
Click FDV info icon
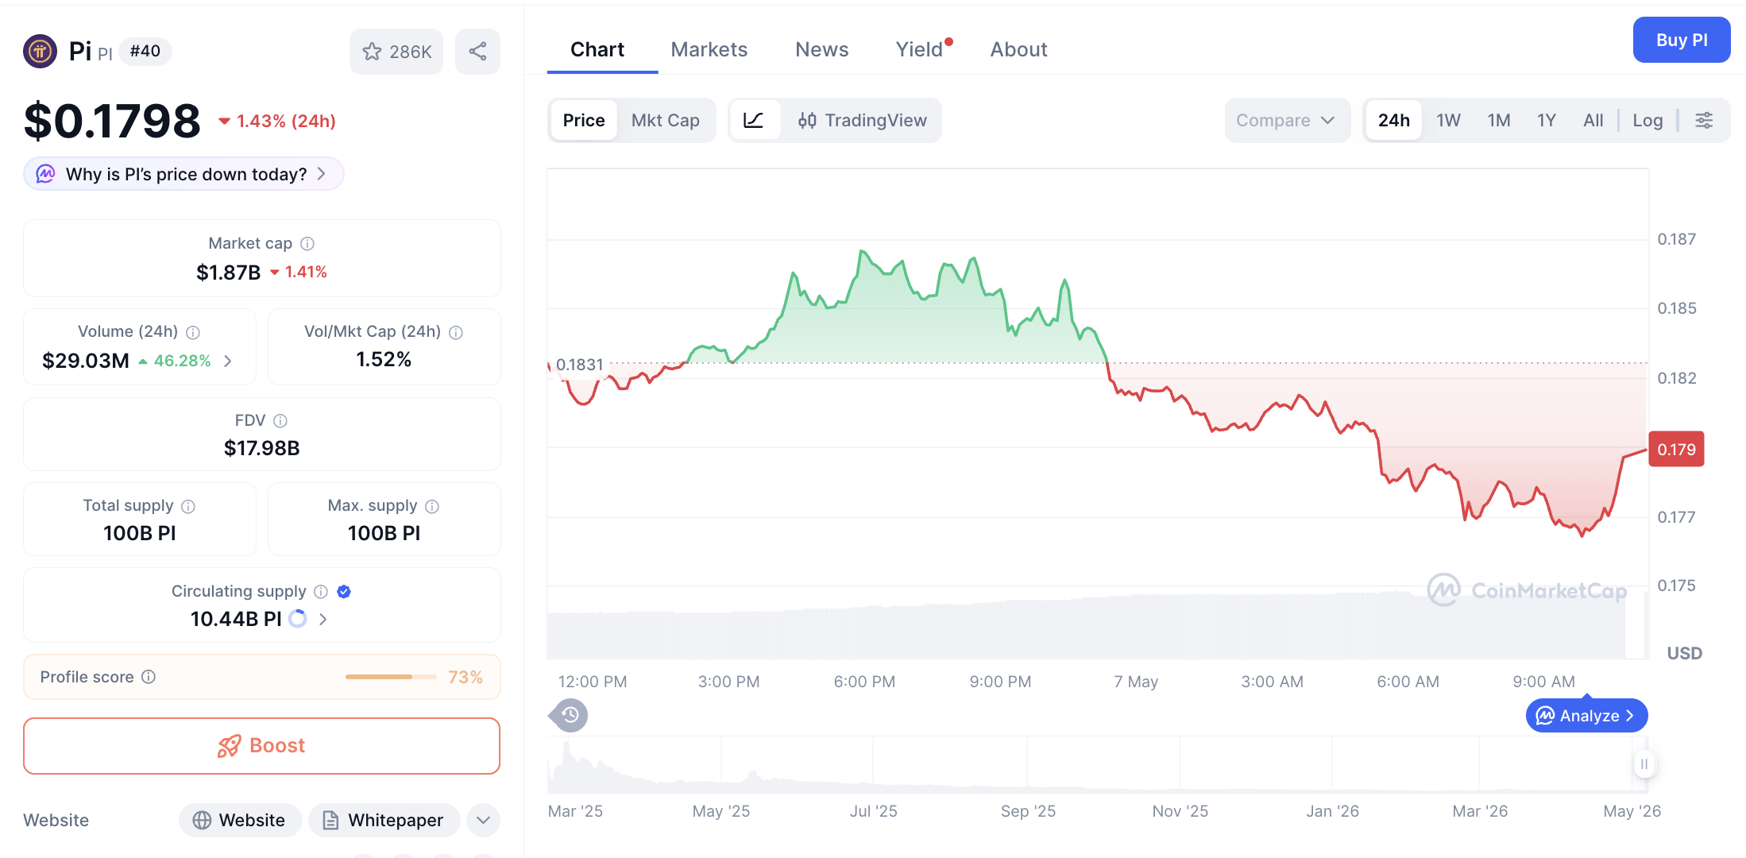[280, 421]
